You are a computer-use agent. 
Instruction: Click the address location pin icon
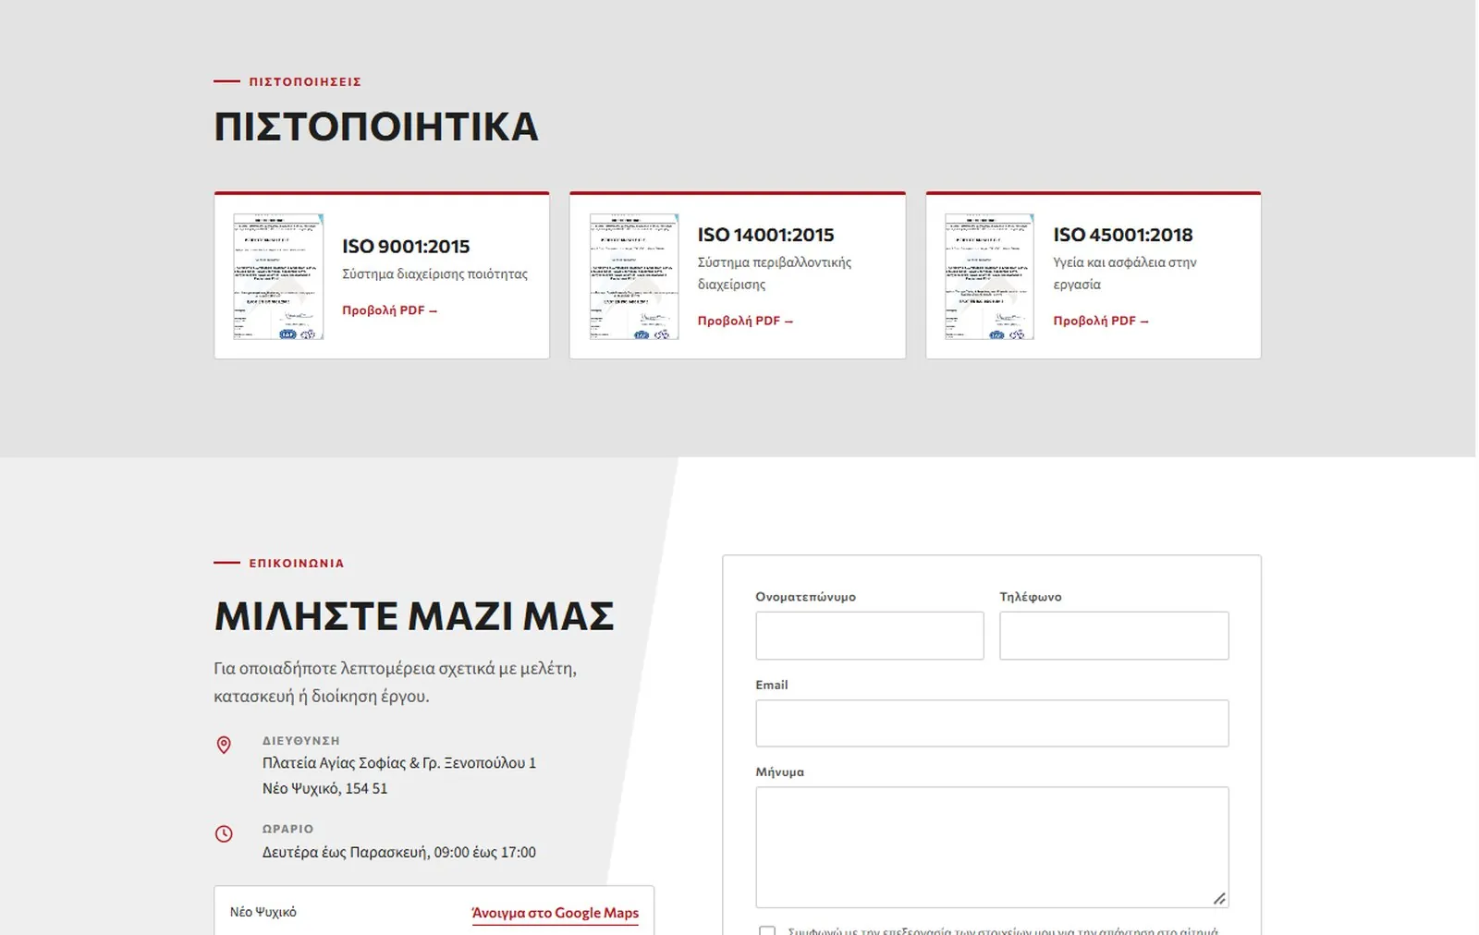(x=224, y=745)
